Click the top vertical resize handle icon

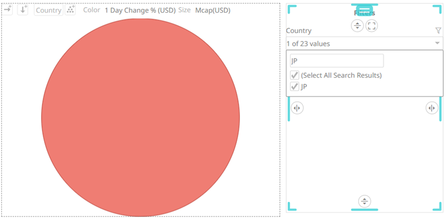[x=357, y=26]
